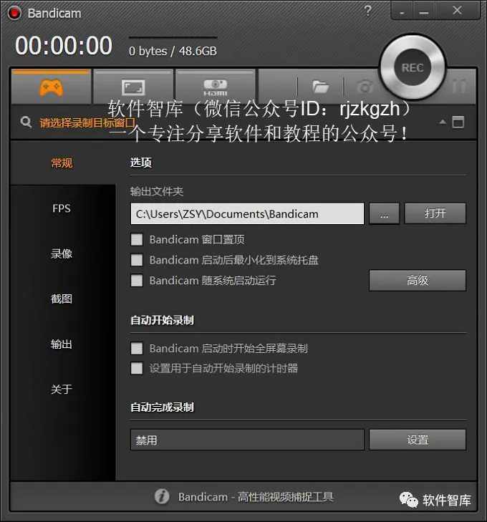
Task: Open the 常规 settings tab
Action: coord(62,163)
